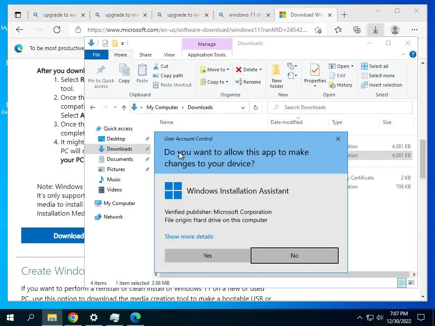Screen dimensions: 435x326
Task: Open Edge Collections icon
Action: 357,30
